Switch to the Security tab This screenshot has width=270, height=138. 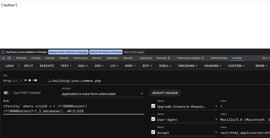128,58
